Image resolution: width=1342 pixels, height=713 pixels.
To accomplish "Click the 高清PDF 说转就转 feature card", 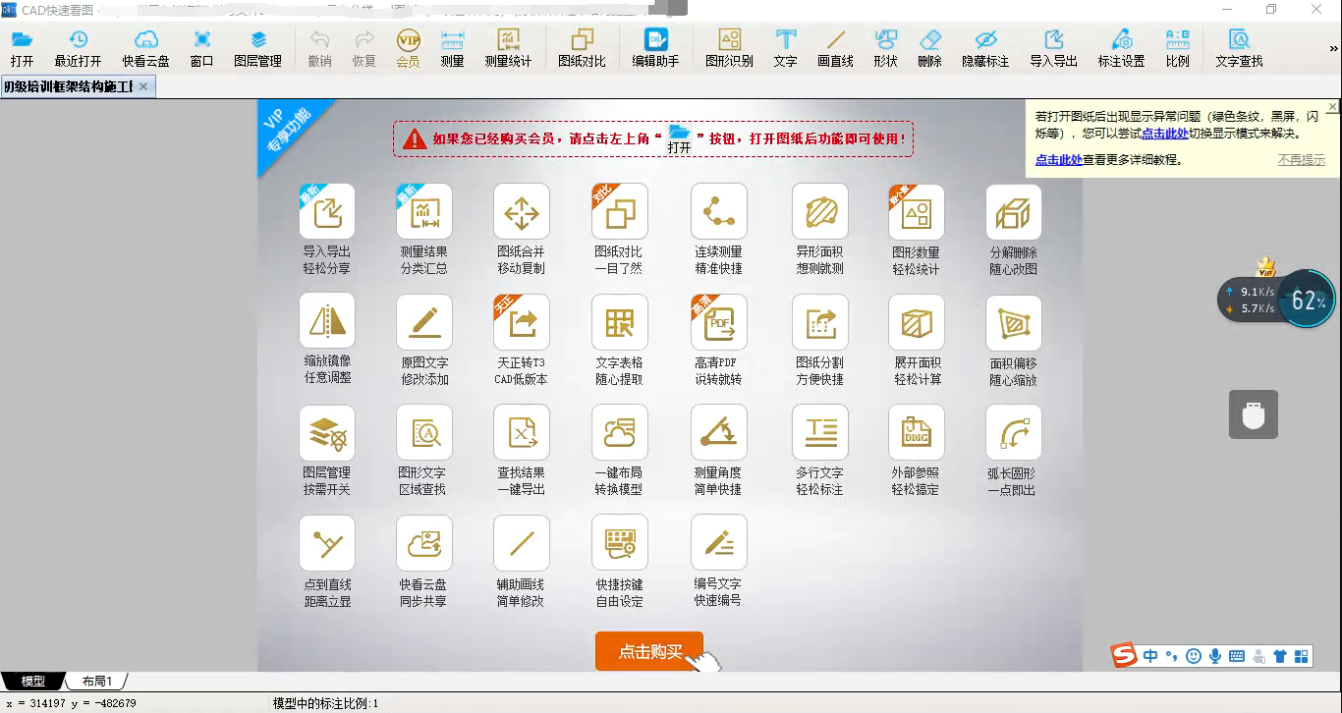I will (719, 340).
